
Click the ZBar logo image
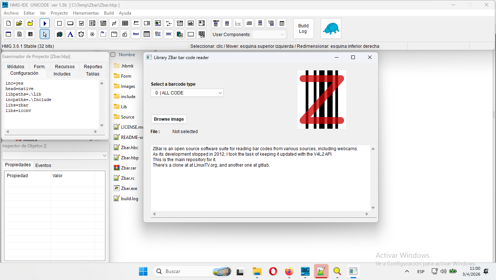click(322, 100)
